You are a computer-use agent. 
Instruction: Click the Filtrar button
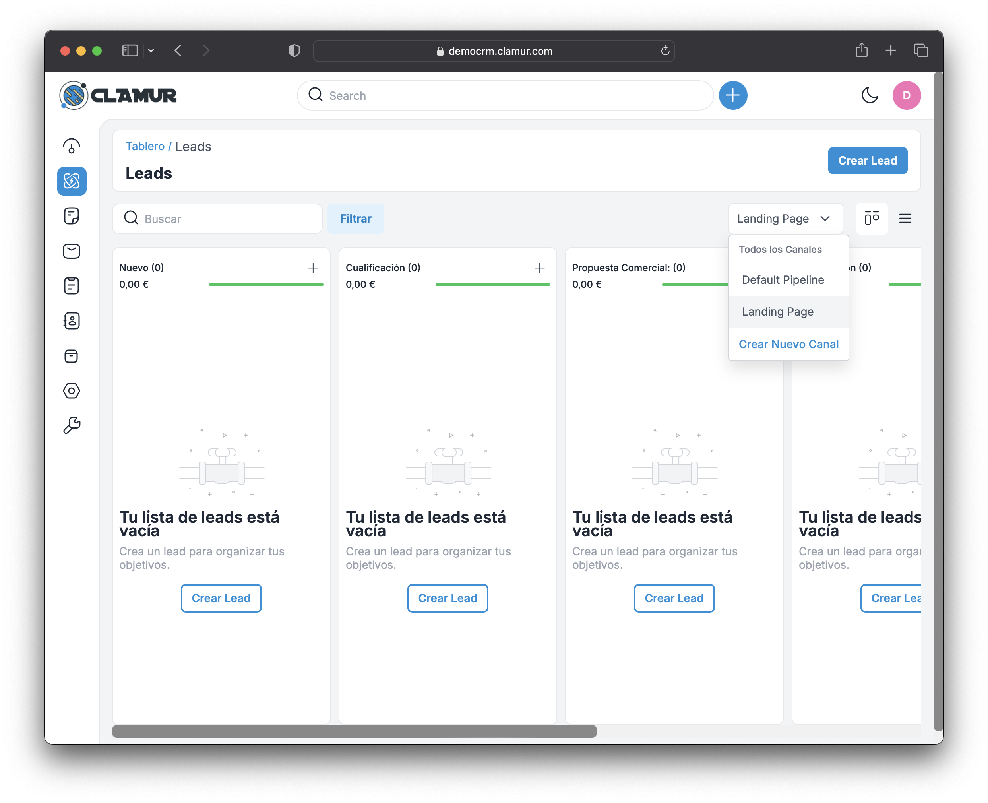click(356, 218)
